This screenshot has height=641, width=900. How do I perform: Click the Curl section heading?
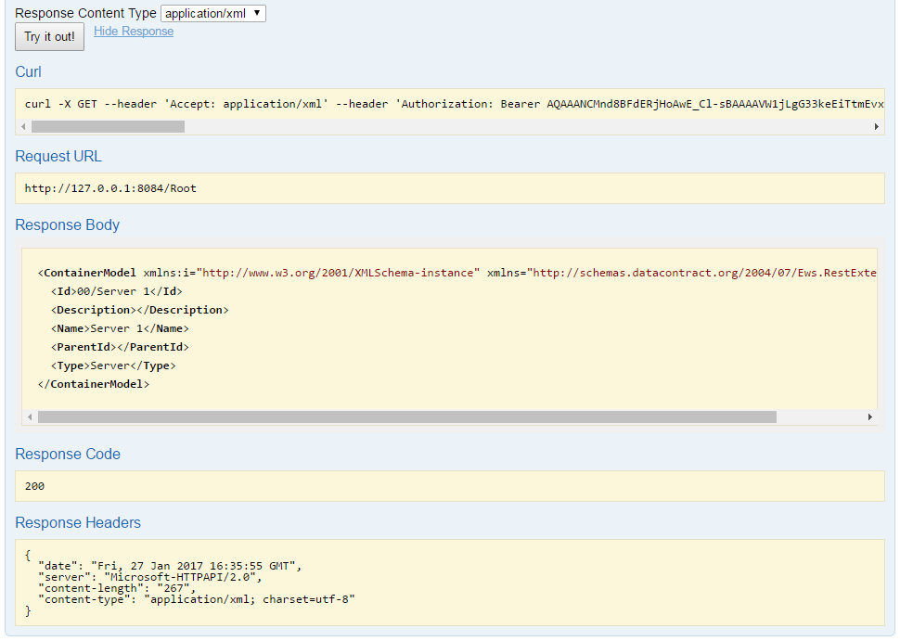(x=28, y=71)
